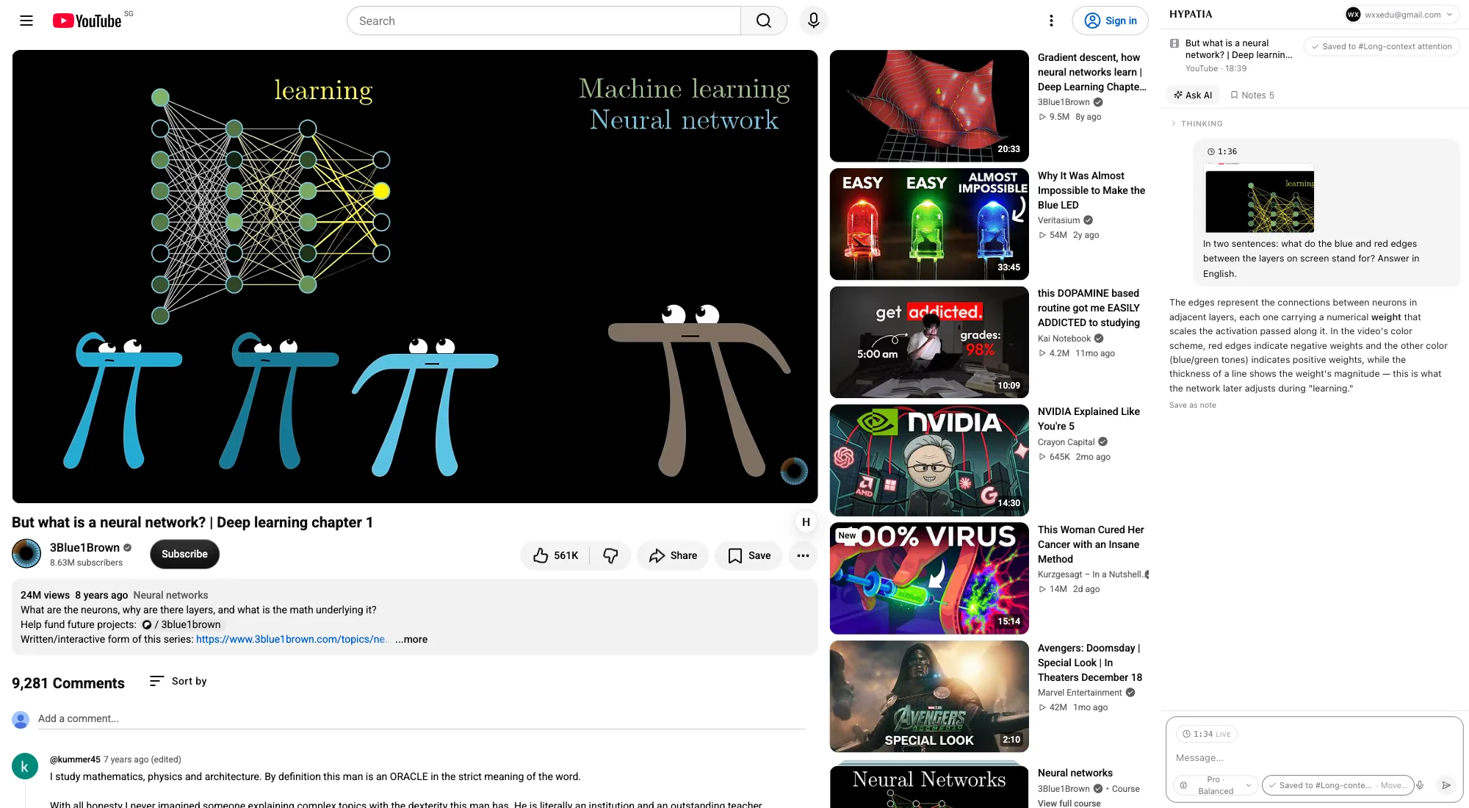Open the Gradient descent video thumbnail
The width and height of the screenshot is (1469, 808).
(x=929, y=106)
